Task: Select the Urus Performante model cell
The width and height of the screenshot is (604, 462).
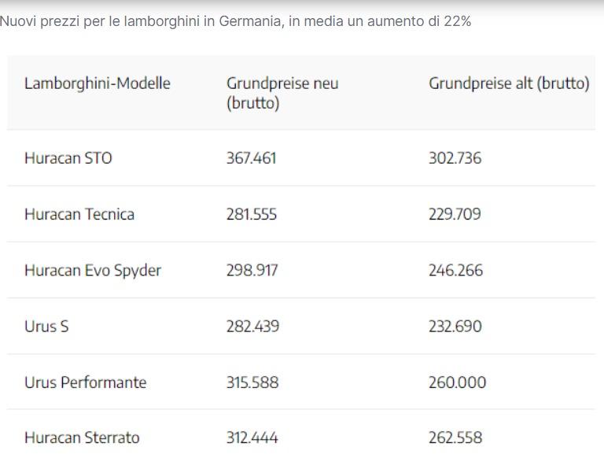Action: click(x=86, y=383)
